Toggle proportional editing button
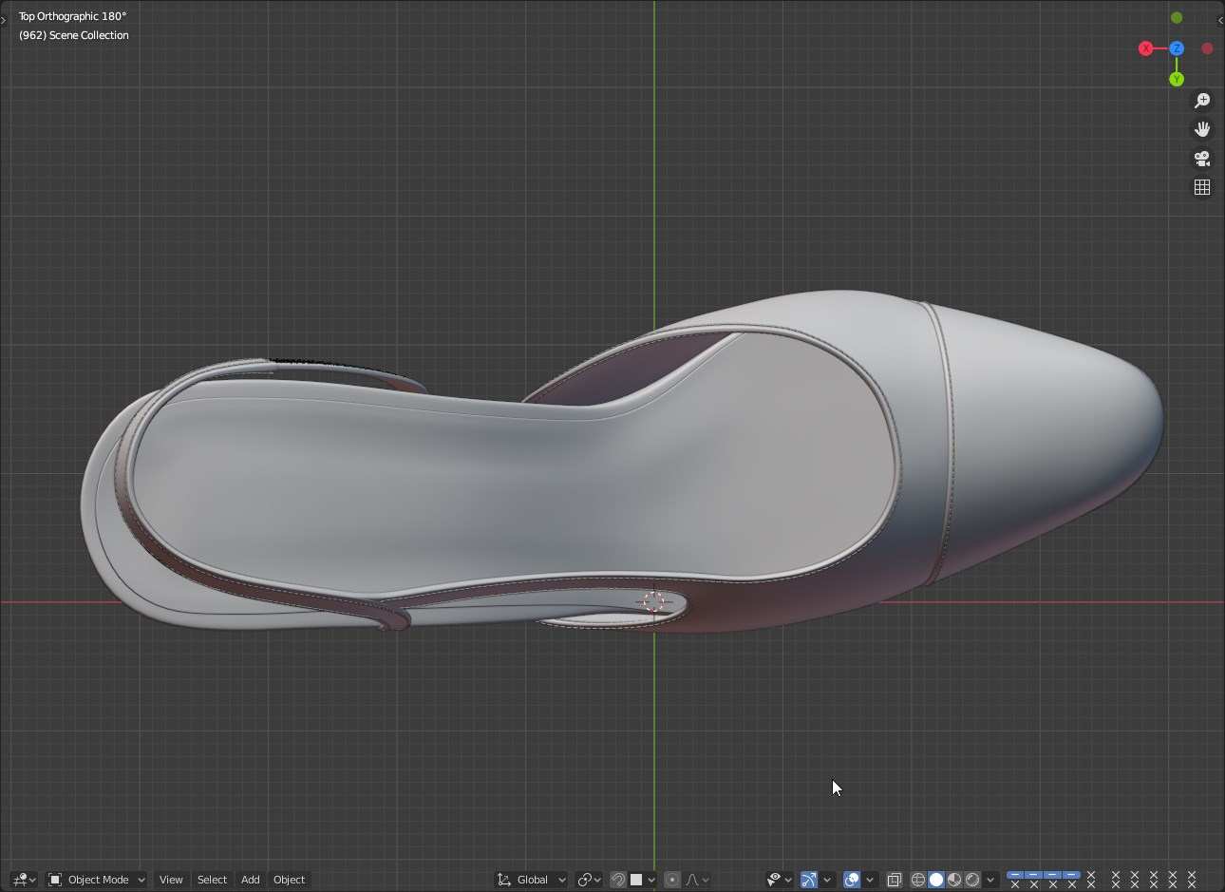 point(672,880)
